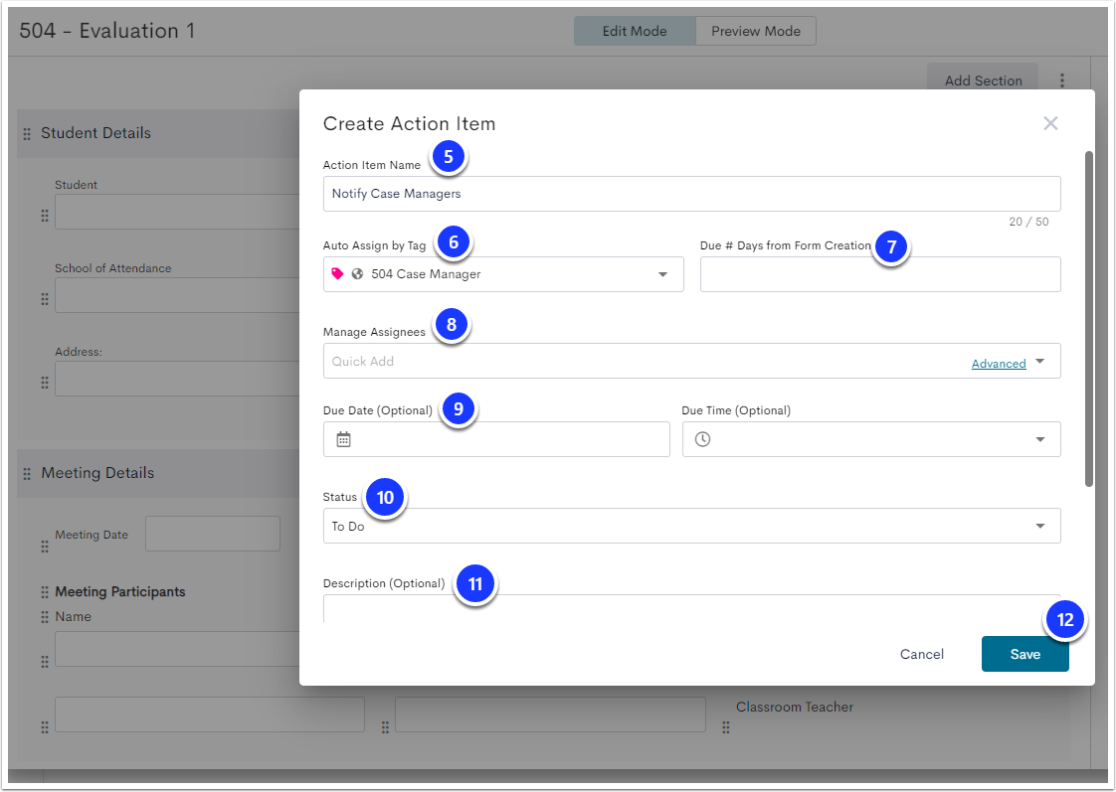This screenshot has height=792, width=1116.
Task: Click the Due Date input field
Action: (496, 439)
